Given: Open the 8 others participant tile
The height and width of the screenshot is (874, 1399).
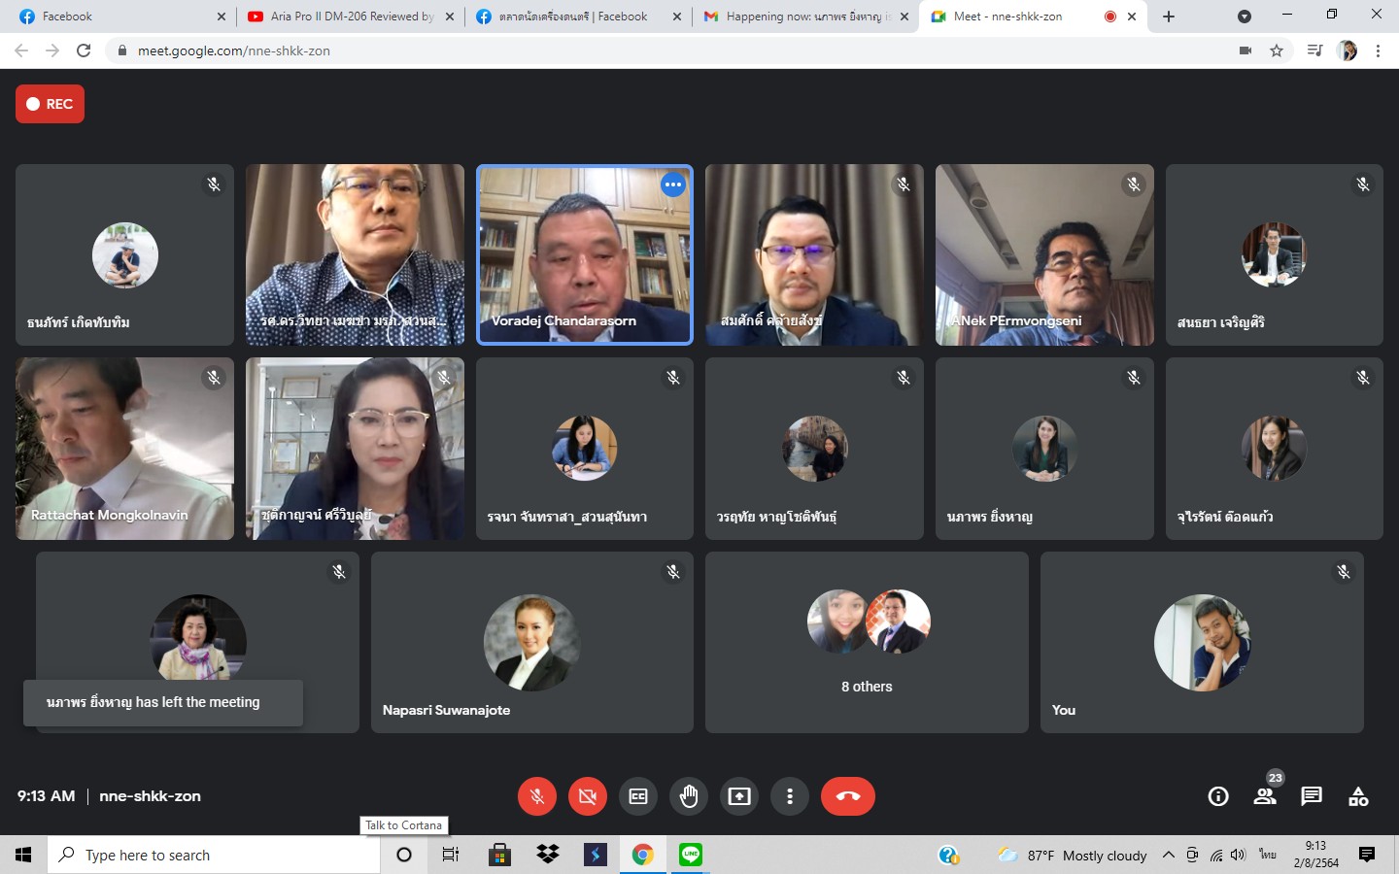Looking at the screenshot, I should click(x=867, y=642).
